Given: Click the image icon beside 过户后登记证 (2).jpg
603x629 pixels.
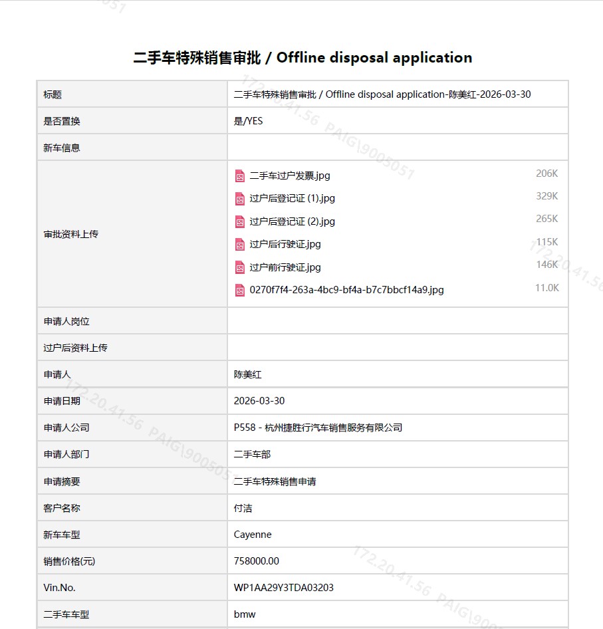Looking at the screenshot, I should [x=240, y=221].
